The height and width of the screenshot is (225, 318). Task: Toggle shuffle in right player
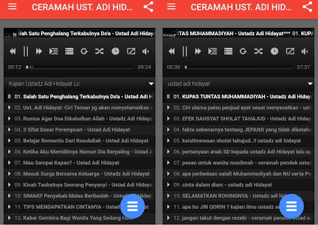258,51
